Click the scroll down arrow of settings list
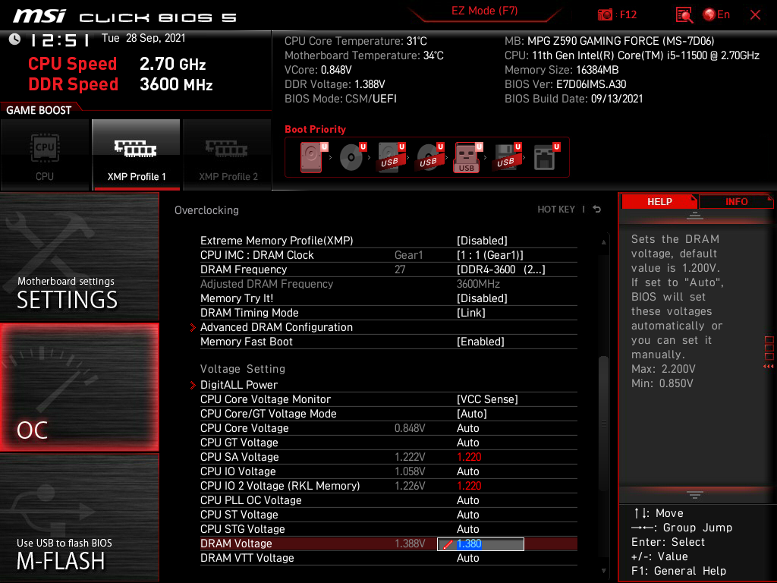This screenshot has height=583, width=777. click(603, 571)
